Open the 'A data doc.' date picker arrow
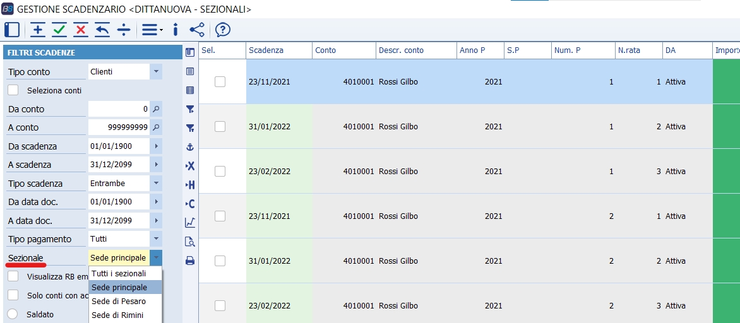The width and height of the screenshot is (740, 323). (156, 220)
